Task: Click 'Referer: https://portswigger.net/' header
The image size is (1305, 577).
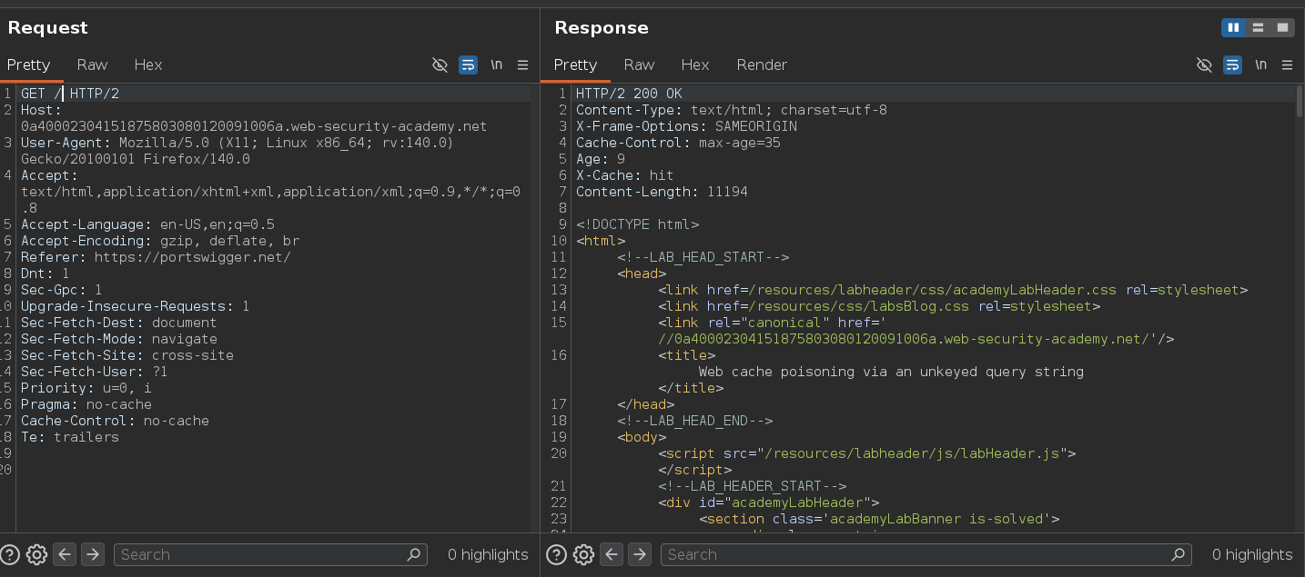Action: pos(156,257)
